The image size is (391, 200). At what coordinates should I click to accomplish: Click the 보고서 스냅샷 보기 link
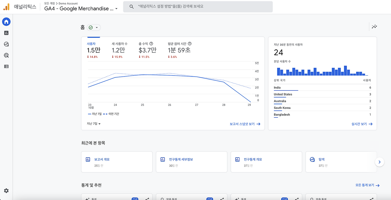(x=242, y=124)
